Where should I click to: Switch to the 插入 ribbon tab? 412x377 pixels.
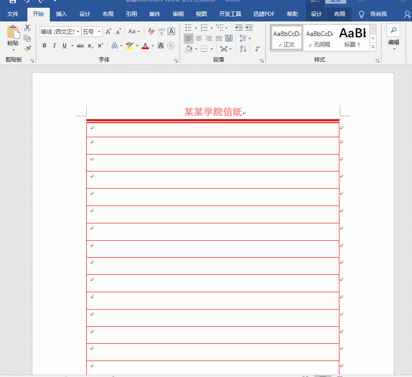61,14
